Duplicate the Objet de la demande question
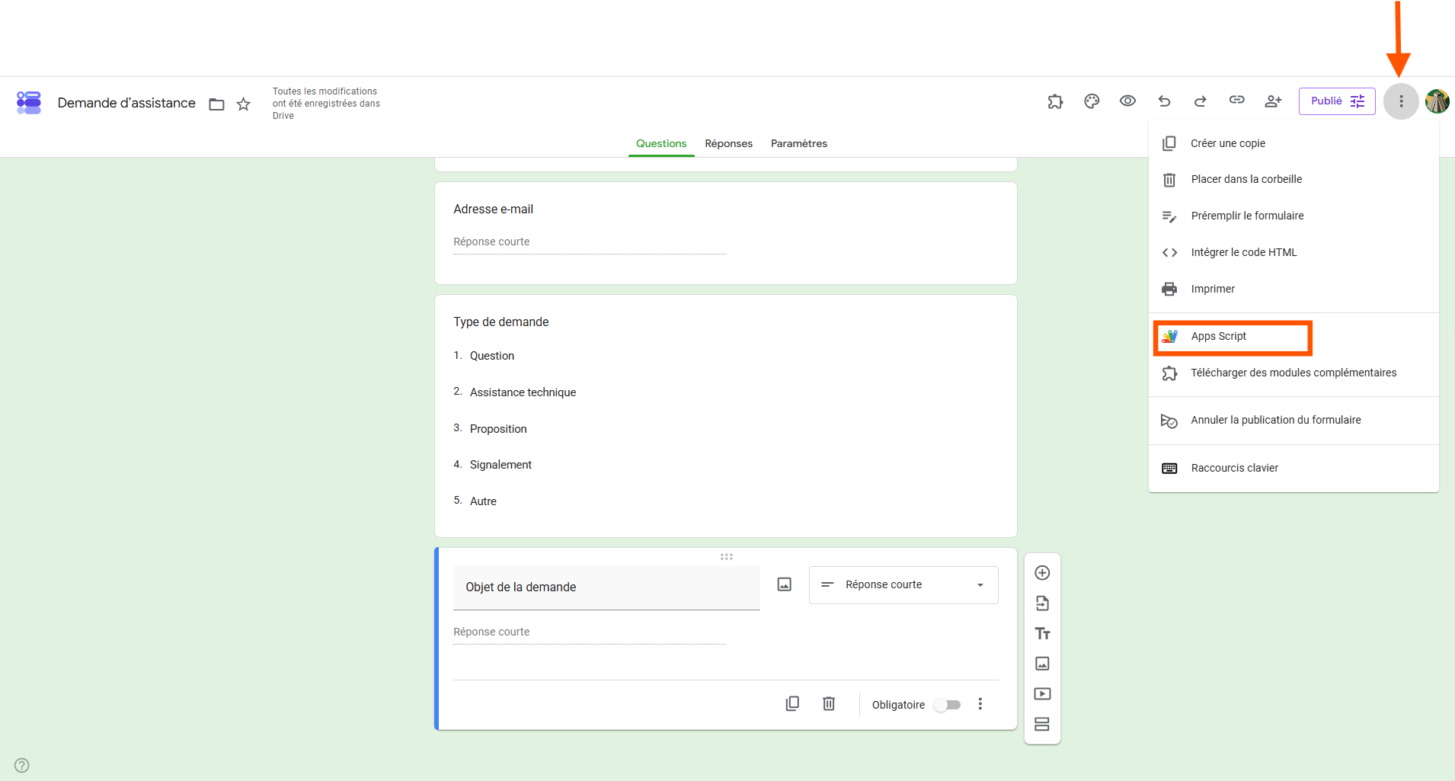Viewport: 1455px width, 781px height. 792,704
